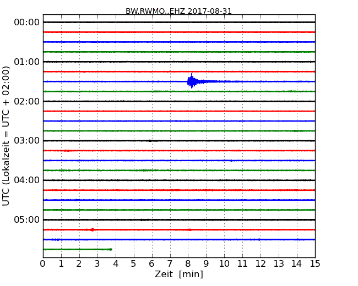
Task: Click the UTC Lokalzeit y-axis label
Action: pyautogui.click(x=6, y=136)
